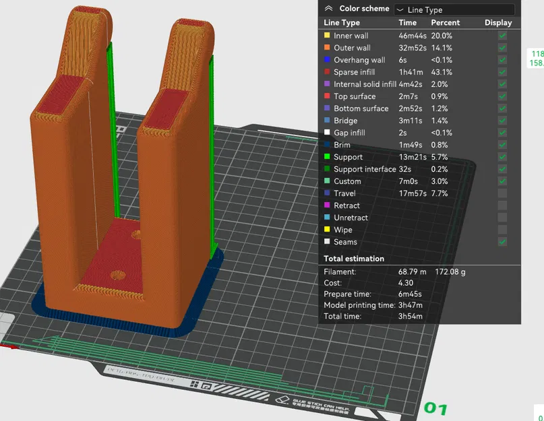This screenshot has height=421, width=544.
Task: Click the Bottom surface color swatch
Action: click(327, 108)
